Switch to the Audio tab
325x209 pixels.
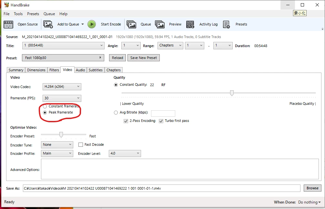(80, 70)
